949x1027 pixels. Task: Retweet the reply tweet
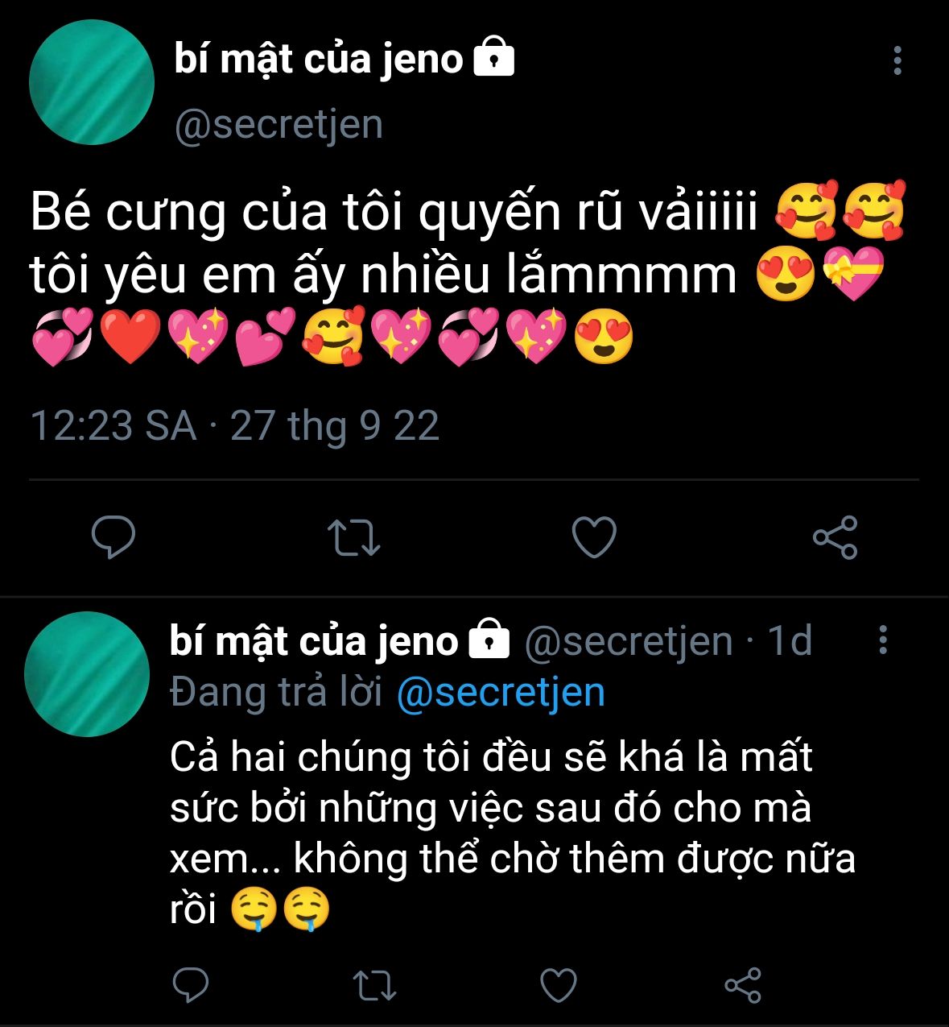[x=375, y=984]
